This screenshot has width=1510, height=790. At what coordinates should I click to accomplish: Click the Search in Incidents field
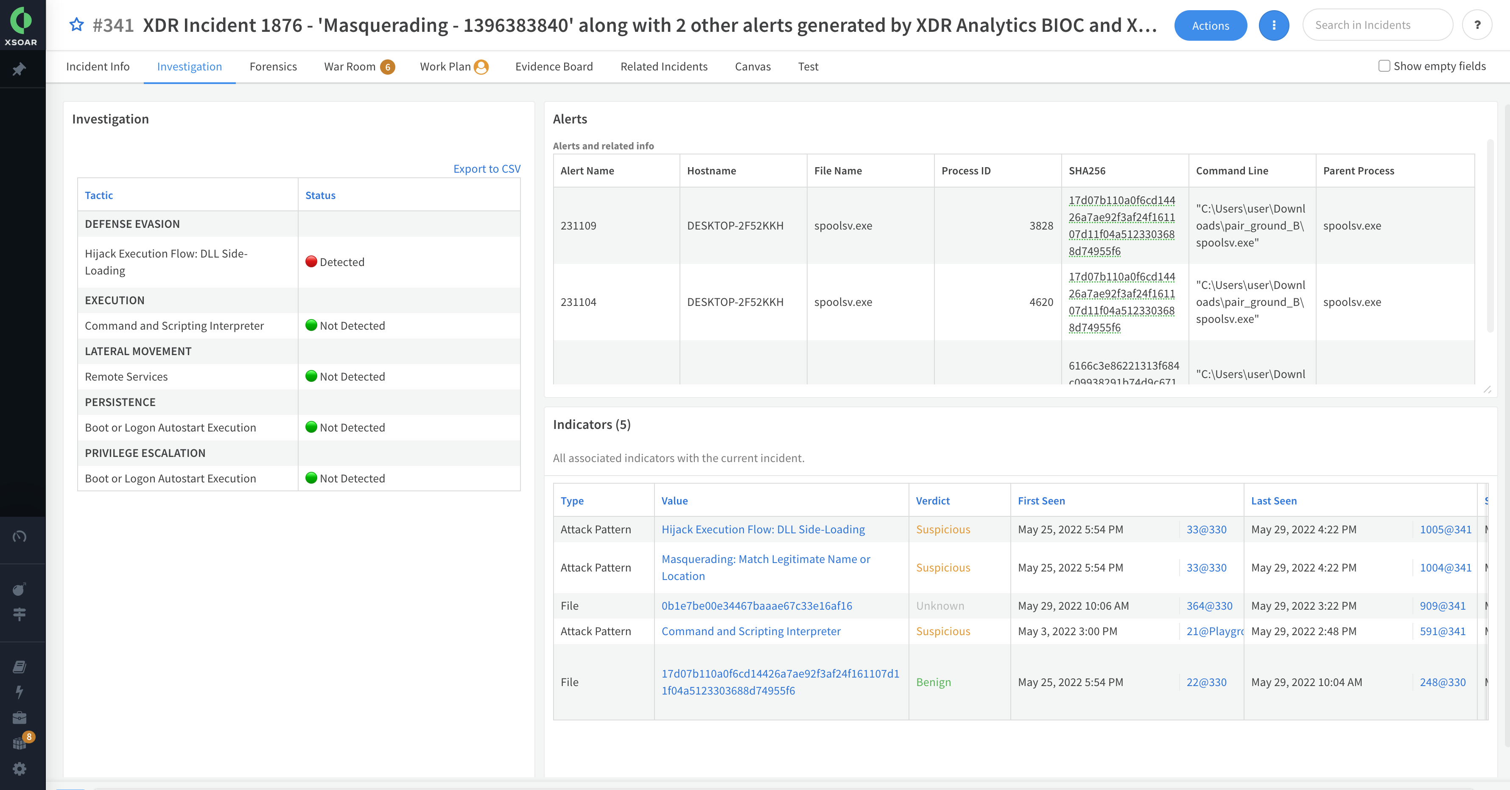tap(1377, 25)
